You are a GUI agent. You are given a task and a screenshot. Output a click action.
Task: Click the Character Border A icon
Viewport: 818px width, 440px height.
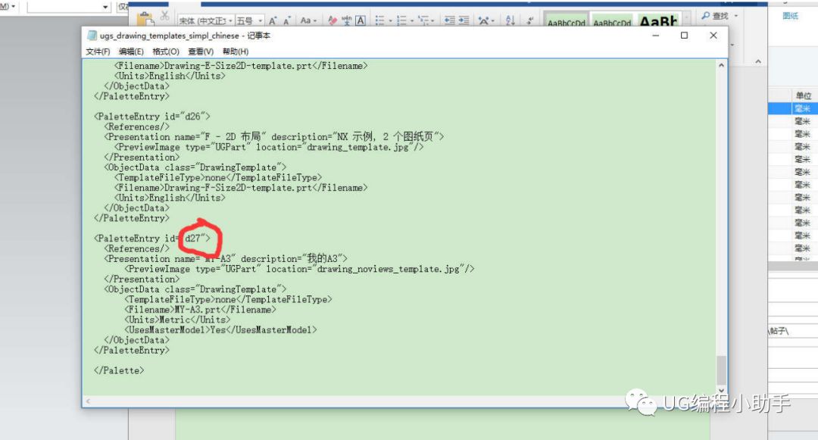coord(361,21)
